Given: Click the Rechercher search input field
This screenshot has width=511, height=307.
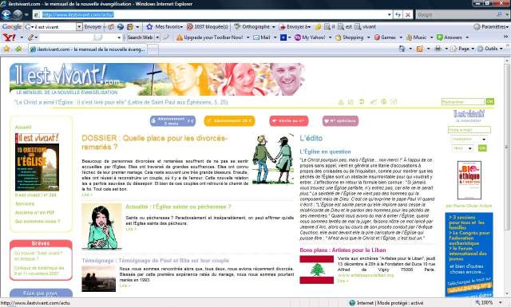Looking at the screenshot, I should point(463,102).
